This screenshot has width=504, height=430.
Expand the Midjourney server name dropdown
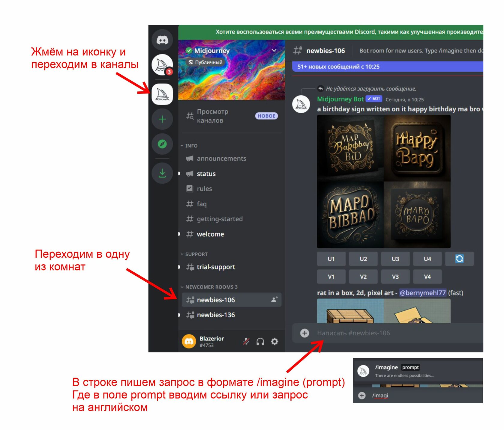(274, 50)
